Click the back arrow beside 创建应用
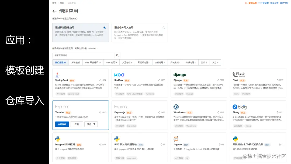 54,11
